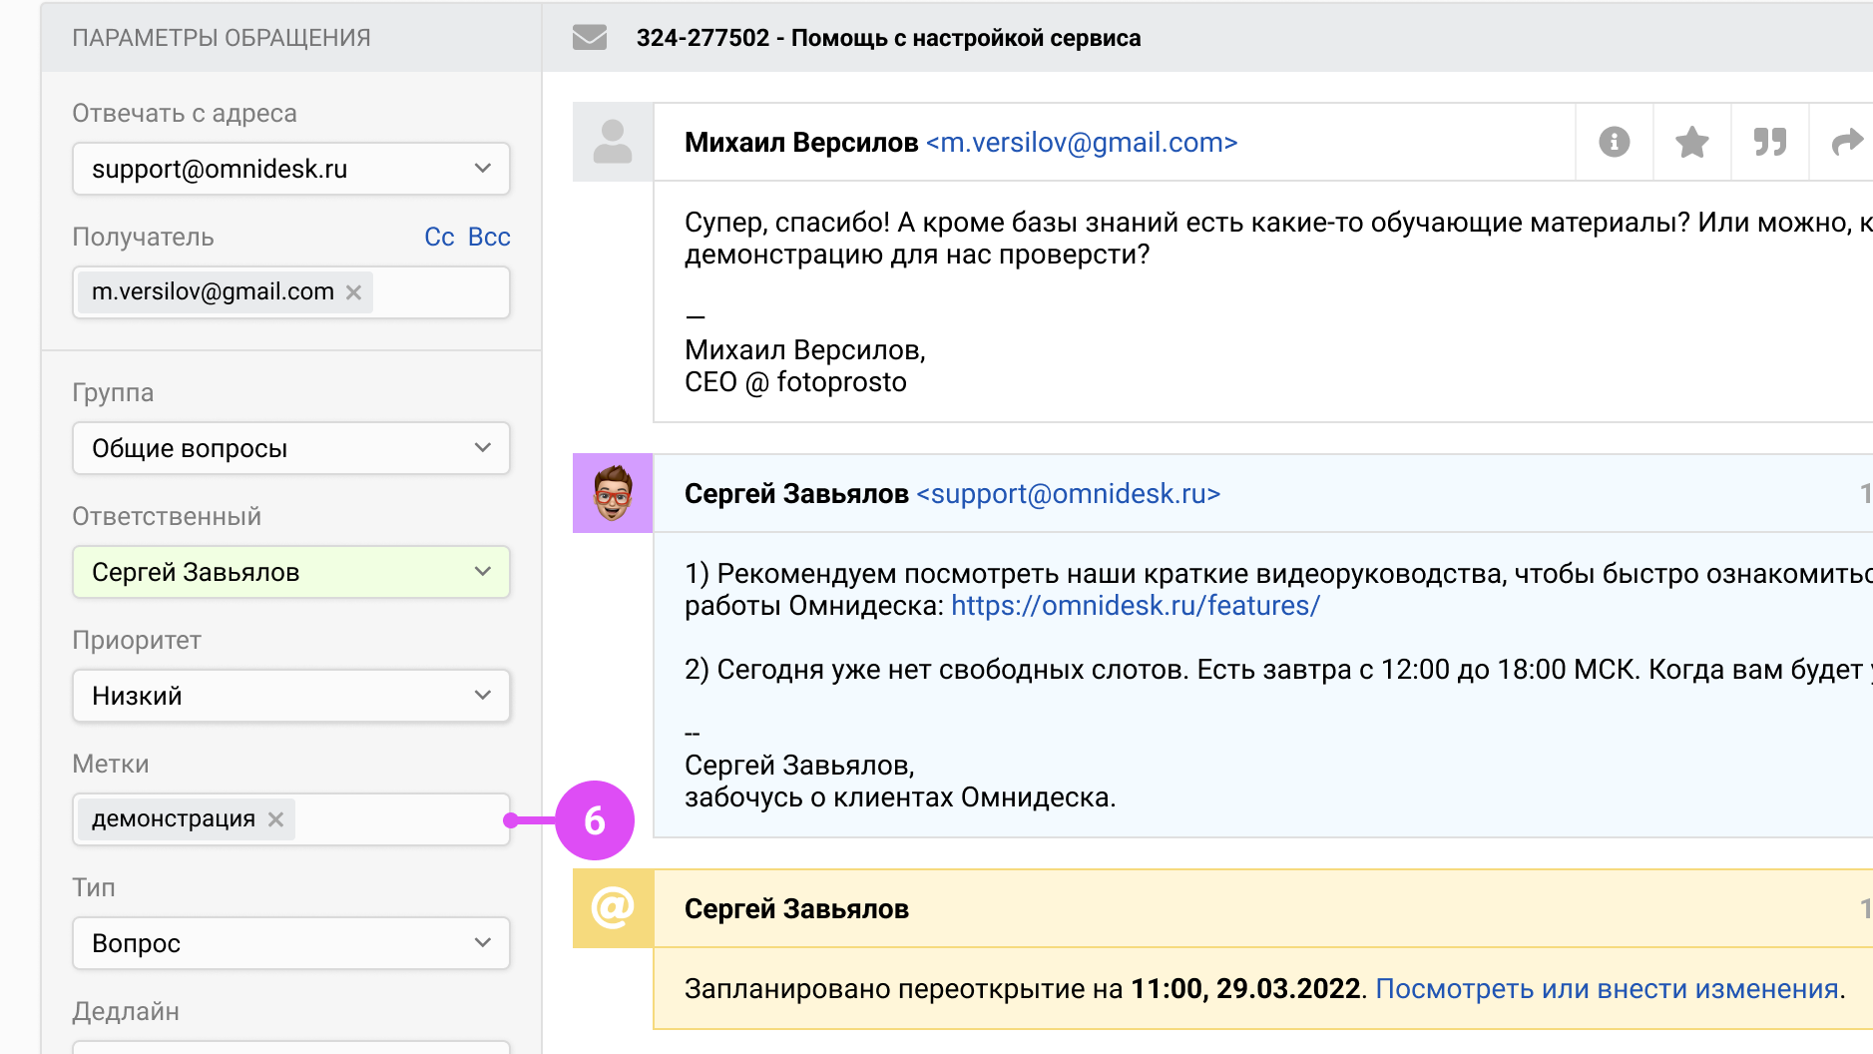The height and width of the screenshot is (1054, 1873).
Task: Click Сергей Завьялов's cartoon avatar
Action: coord(613,493)
